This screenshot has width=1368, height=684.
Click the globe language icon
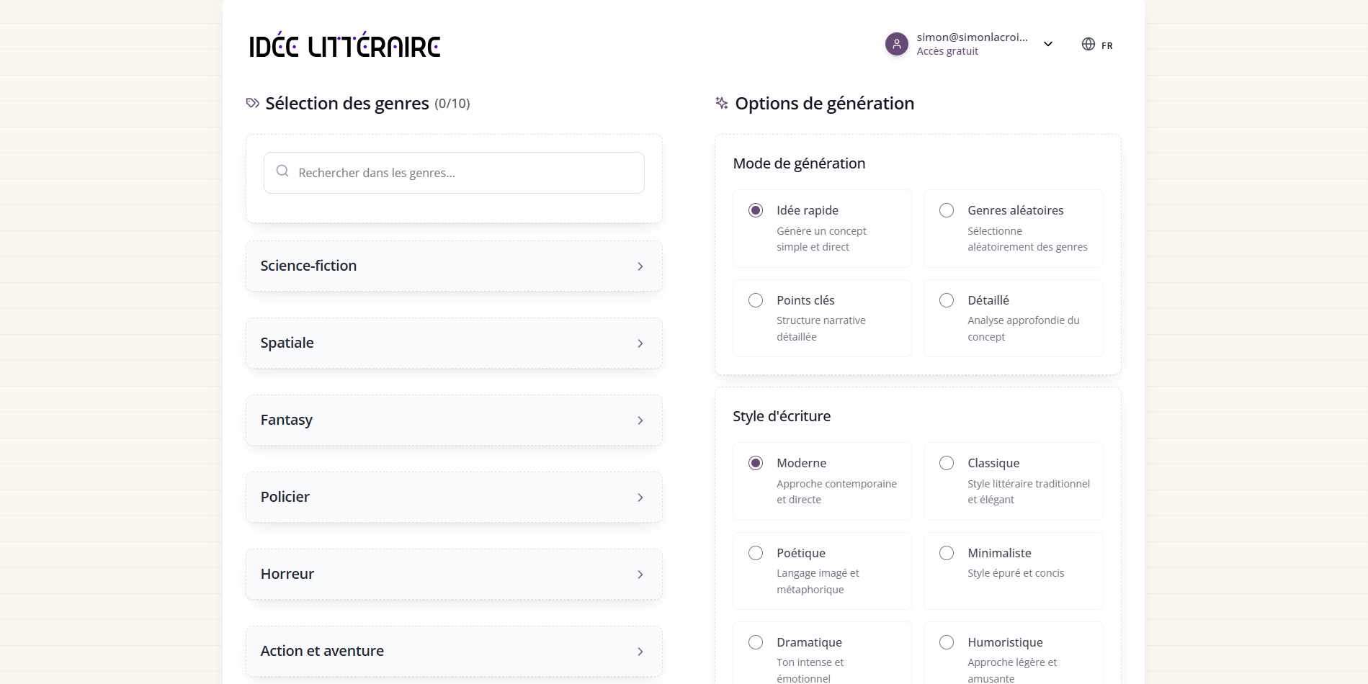click(x=1088, y=44)
